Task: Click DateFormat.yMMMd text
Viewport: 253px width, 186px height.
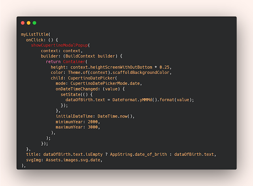Action: [x=132, y=100]
